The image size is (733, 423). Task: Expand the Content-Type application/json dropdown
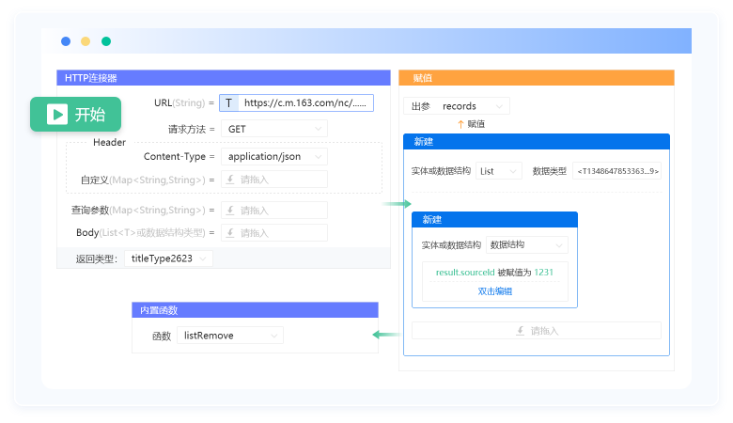click(x=273, y=156)
